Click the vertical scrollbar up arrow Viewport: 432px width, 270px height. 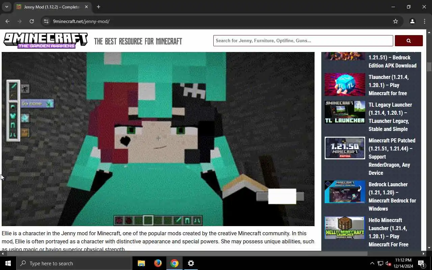click(x=429, y=32)
